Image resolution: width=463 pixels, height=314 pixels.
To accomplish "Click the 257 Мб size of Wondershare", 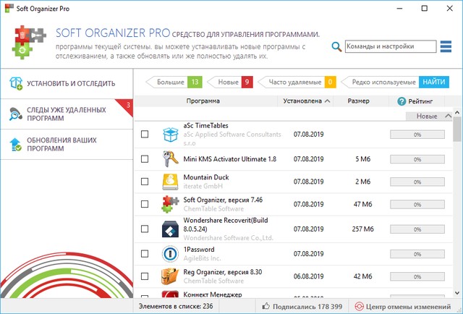I will tap(362, 229).
